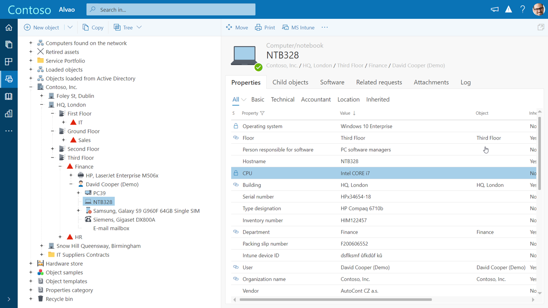Open MS Intune from the toolbar
This screenshot has height=308, width=548.
click(298, 27)
